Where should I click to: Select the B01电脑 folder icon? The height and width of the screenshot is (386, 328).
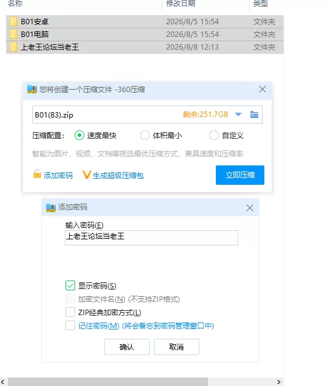(x=13, y=34)
